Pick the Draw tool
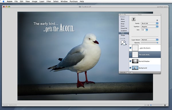The height and width of the screenshot is (110, 172). point(122,24)
